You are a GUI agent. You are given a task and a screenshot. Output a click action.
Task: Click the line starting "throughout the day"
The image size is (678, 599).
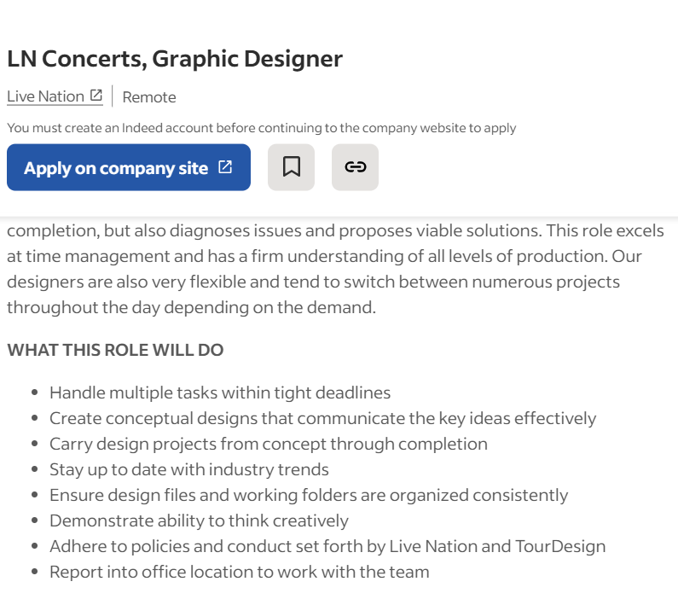coord(191,307)
